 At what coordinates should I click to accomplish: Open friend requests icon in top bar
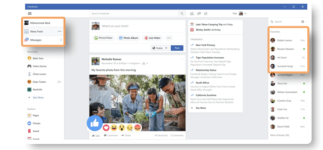coord(192,14)
